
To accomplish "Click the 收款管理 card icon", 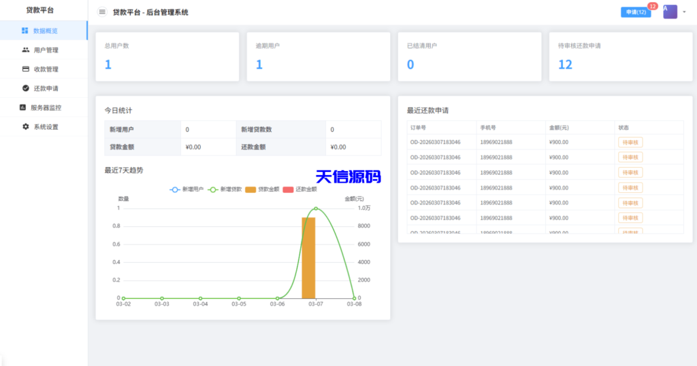I will (x=26, y=69).
